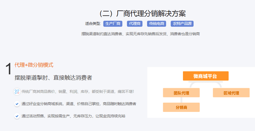Click the 摆脱渠道掣肘、直接触达消费者 subheading
This screenshot has width=255, height=131.
53,78
